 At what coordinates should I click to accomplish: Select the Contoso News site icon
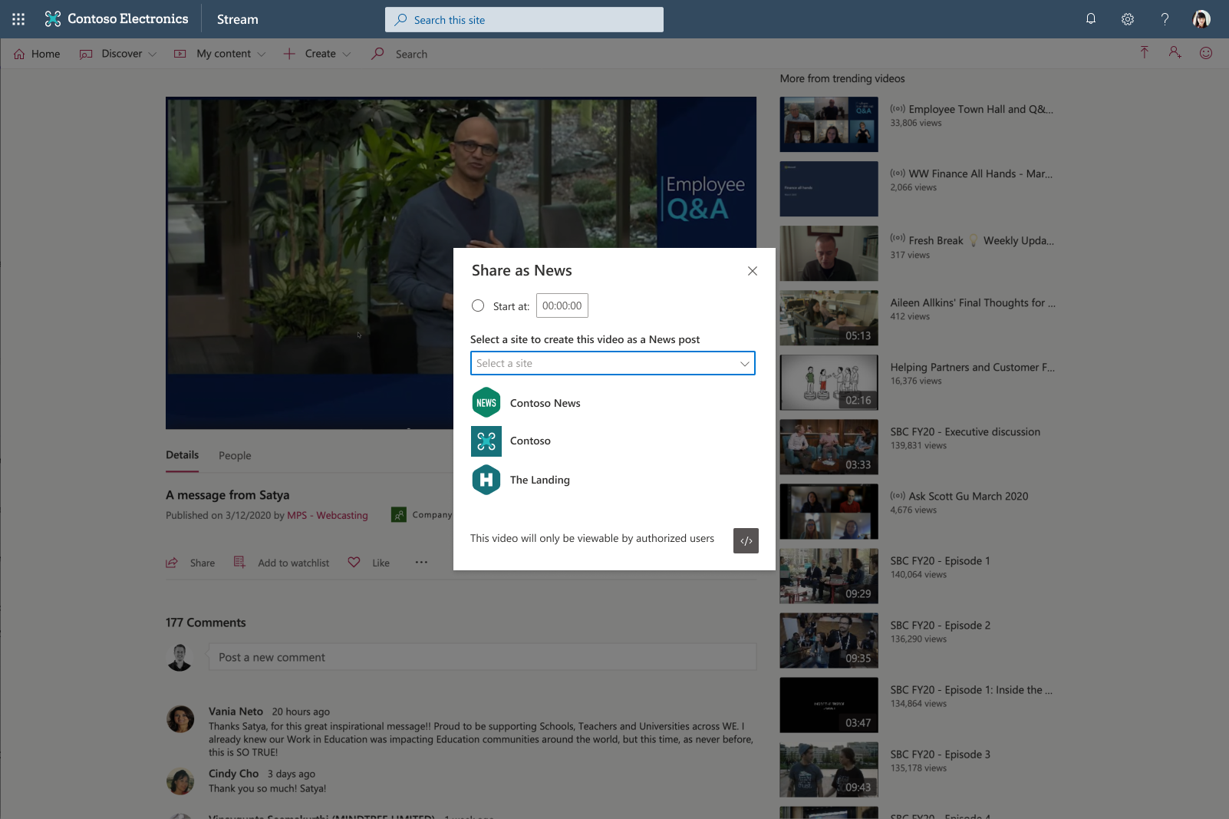(486, 402)
